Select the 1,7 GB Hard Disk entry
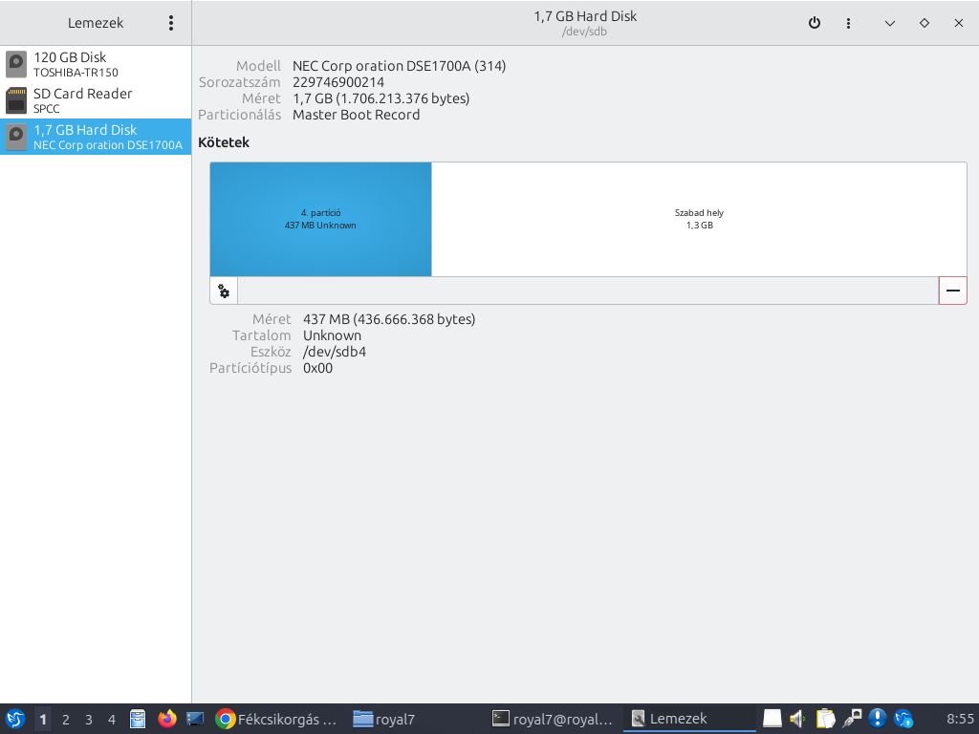This screenshot has height=734, width=979. pos(96,137)
